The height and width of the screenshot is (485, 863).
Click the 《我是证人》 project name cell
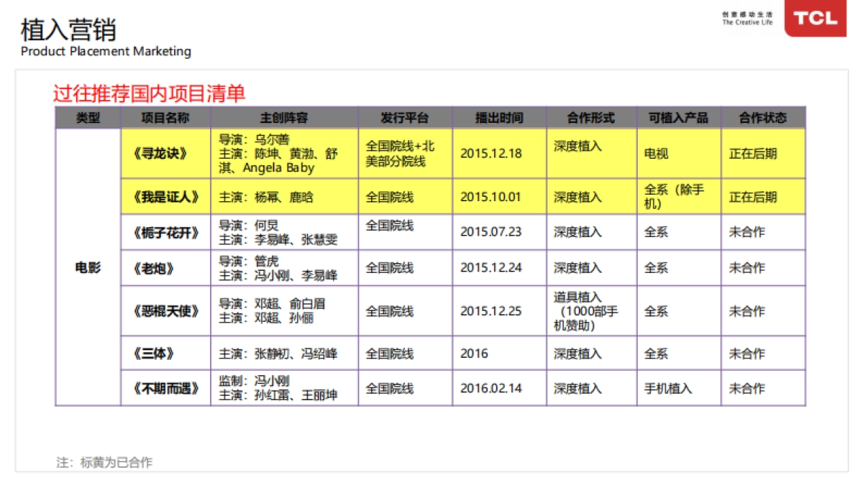pos(165,197)
